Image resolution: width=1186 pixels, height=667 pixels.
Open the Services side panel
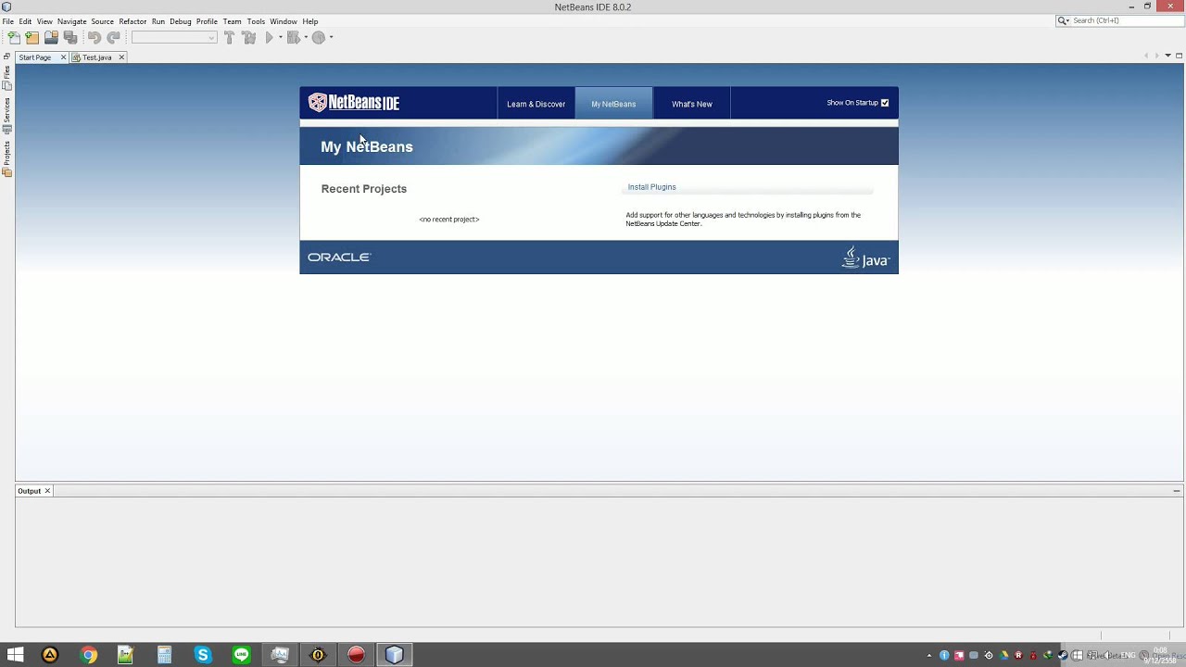click(x=6, y=116)
